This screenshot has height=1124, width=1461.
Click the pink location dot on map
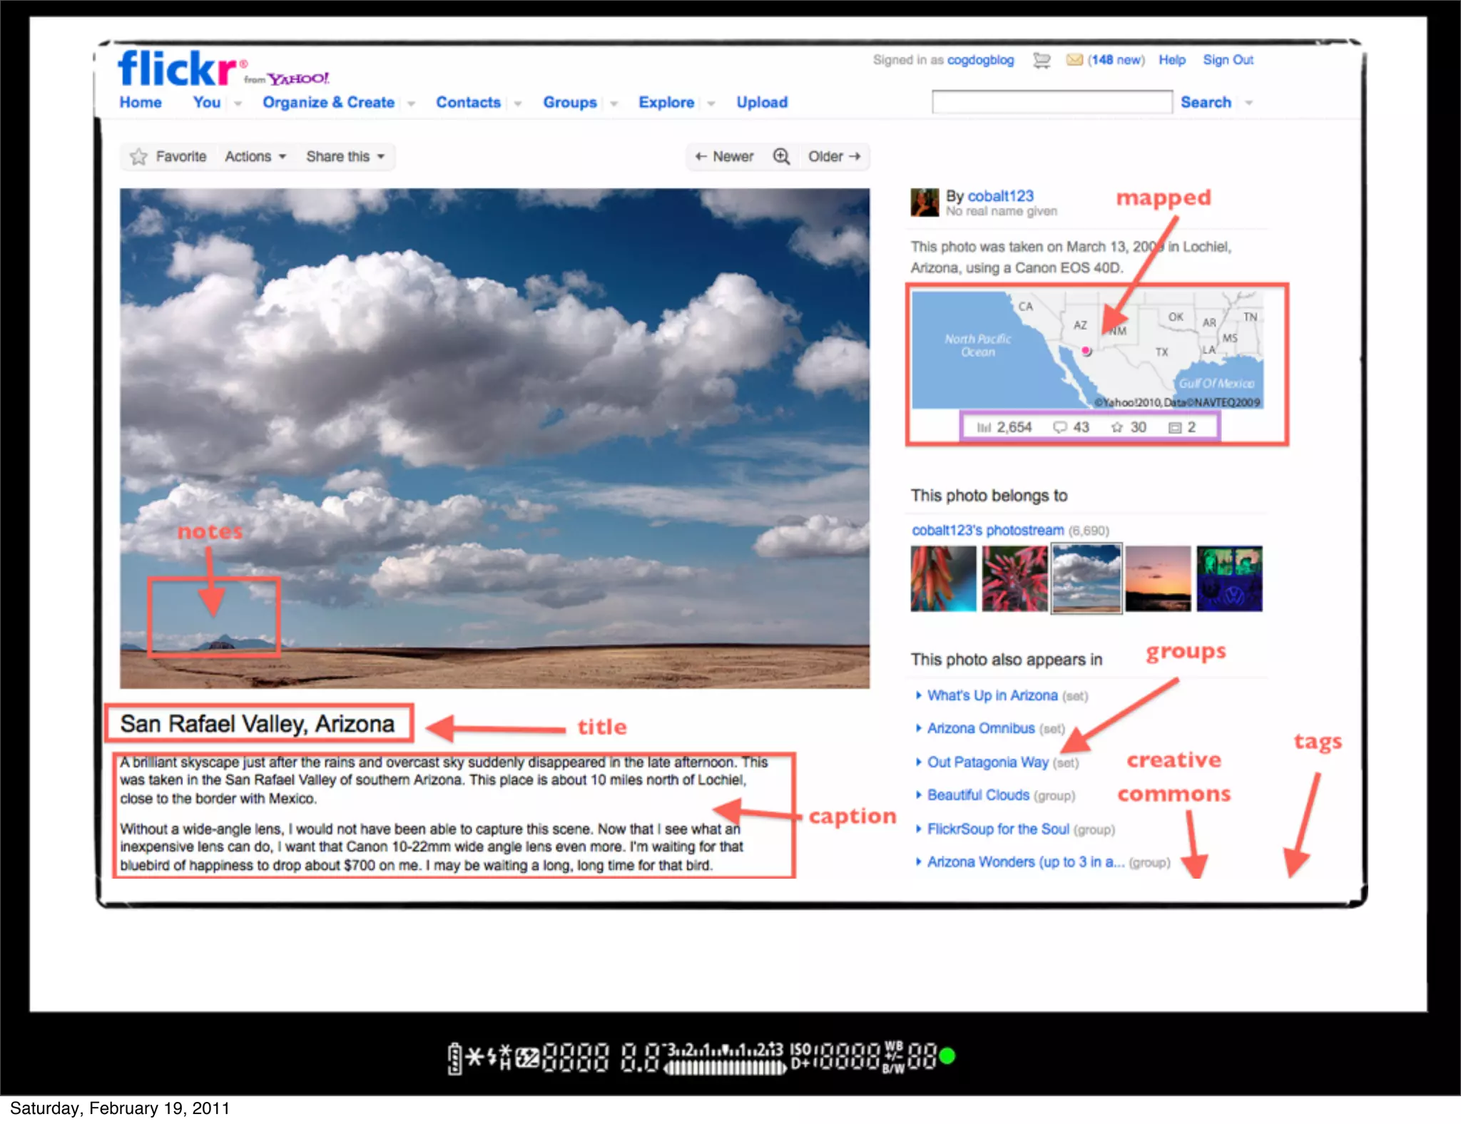[1086, 351]
